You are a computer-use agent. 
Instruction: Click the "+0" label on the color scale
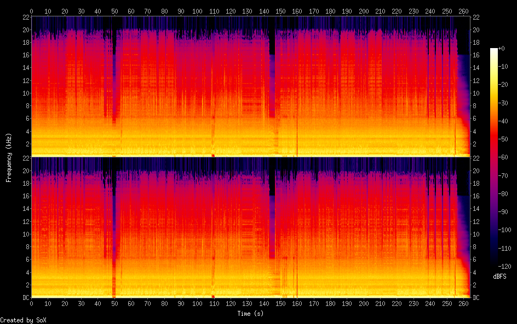[502, 48]
